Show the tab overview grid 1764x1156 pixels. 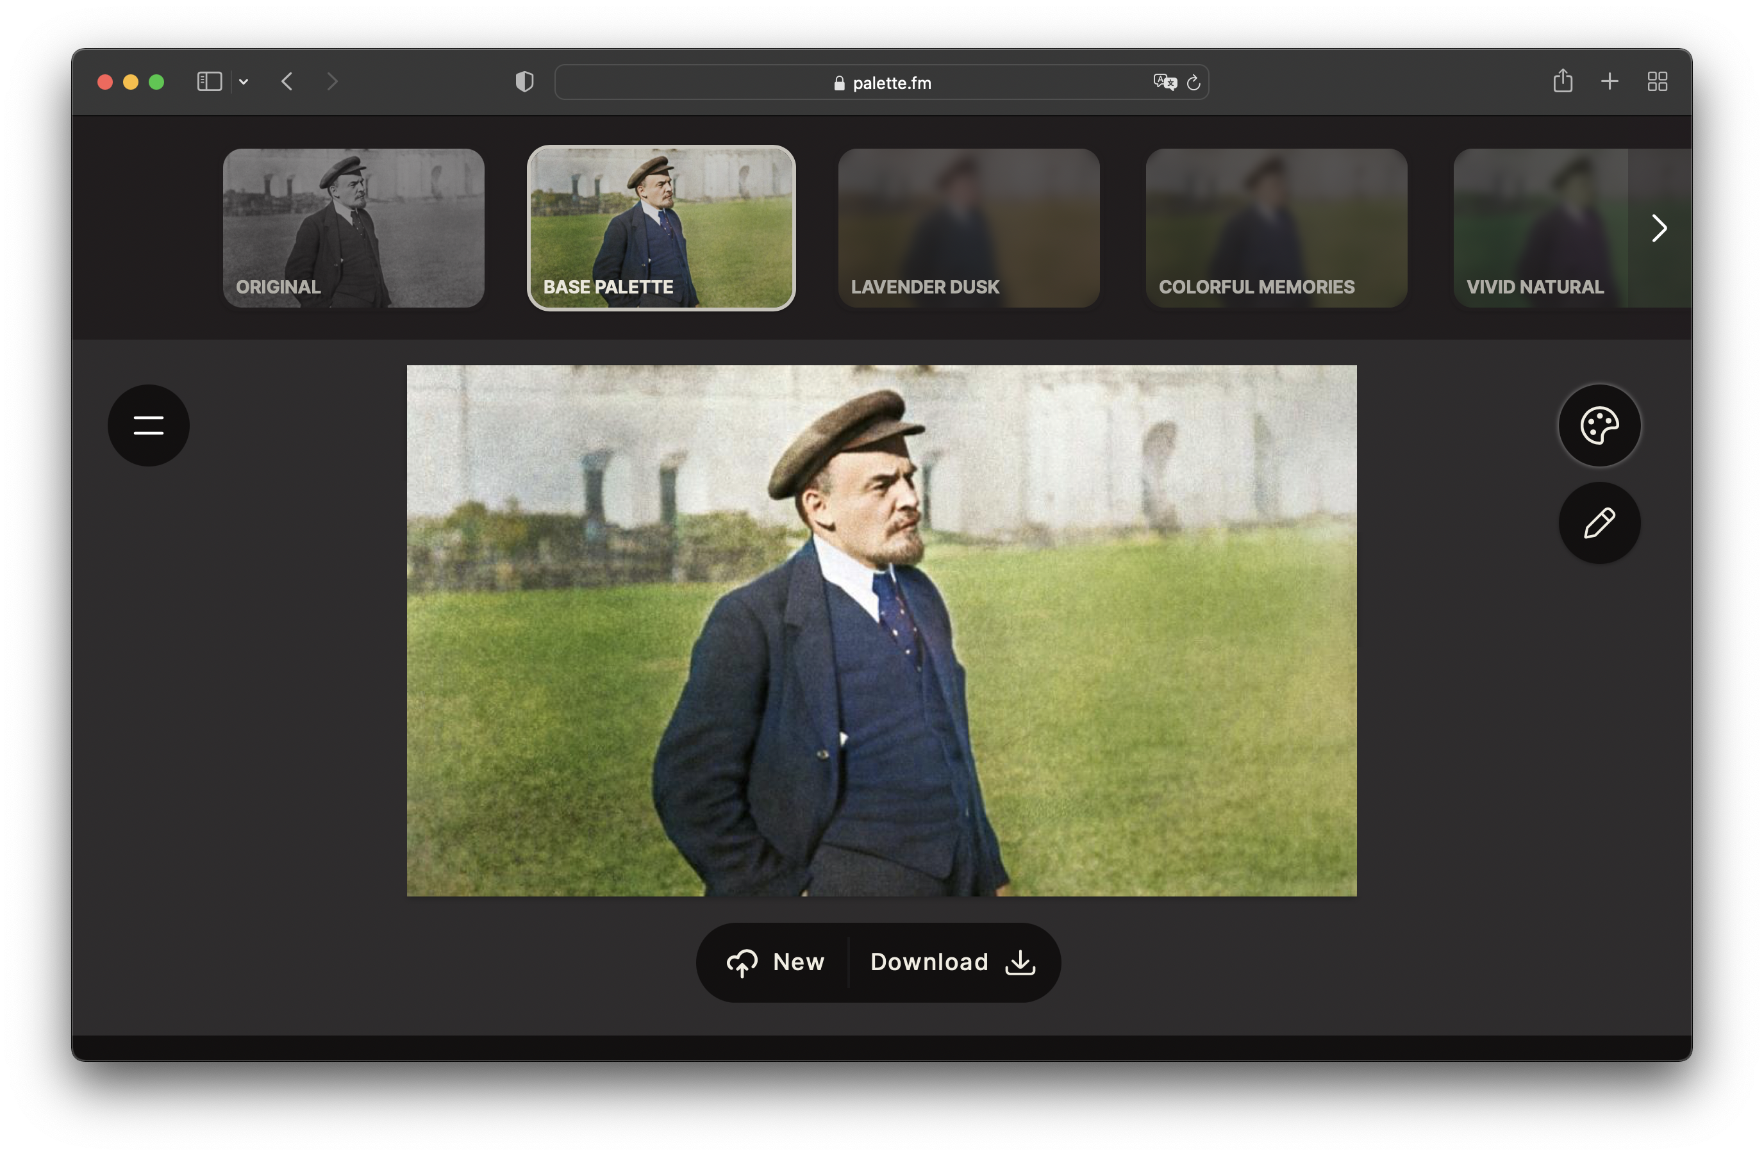[1657, 81]
